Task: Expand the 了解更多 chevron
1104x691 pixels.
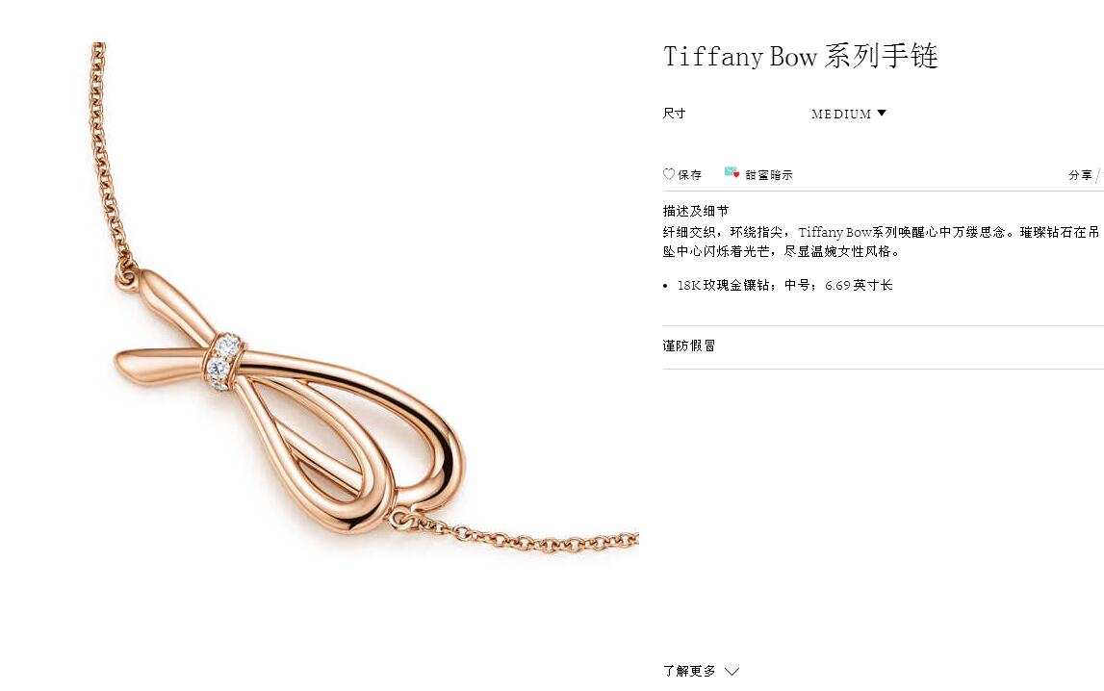Action: click(732, 672)
